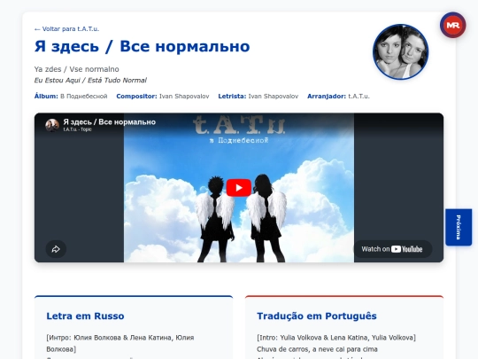The height and width of the screenshot is (359, 478).
Task: Select the page heading Я здесь / Все нормально
Action: click(x=142, y=47)
